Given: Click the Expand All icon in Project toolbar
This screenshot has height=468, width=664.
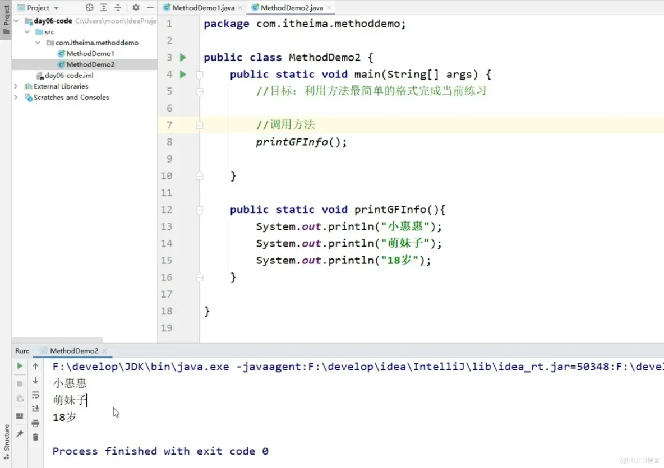Looking at the screenshot, I should click(x=104, y=7).
